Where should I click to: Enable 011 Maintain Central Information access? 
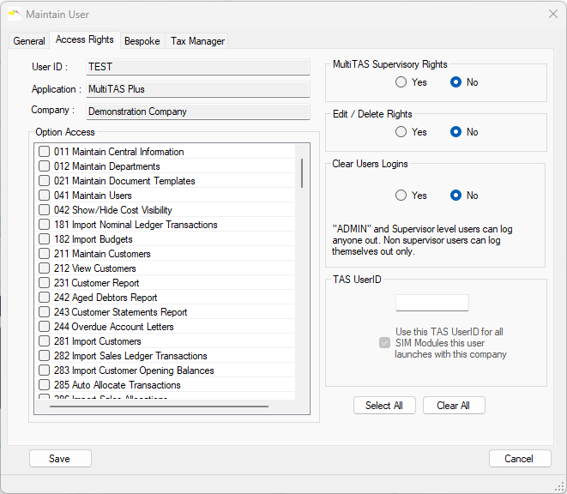[44, 152]
